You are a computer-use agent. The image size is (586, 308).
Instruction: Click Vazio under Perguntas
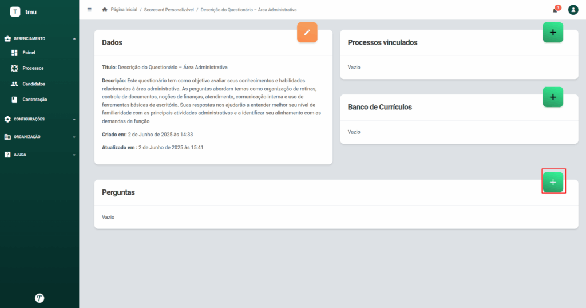point(108,217)
